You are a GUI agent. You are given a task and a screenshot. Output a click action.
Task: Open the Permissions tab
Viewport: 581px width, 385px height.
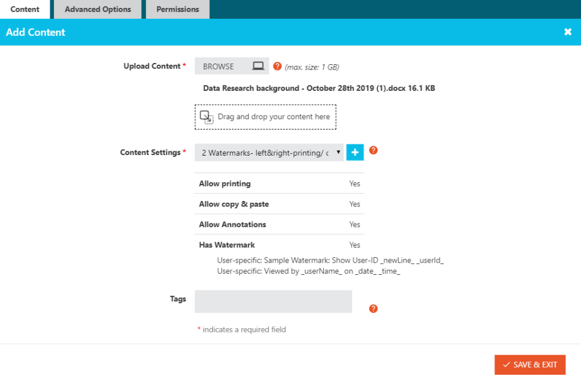pos(177,9)
